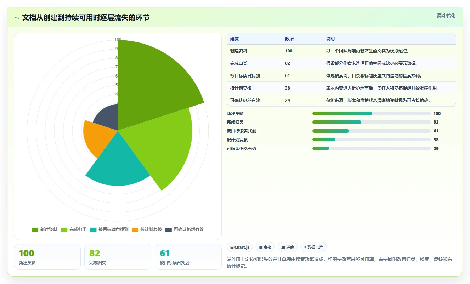Open the 82 完成归类 data card
Image resolution: width=470 pixels, height=284 pixels.
click(118, 257)
